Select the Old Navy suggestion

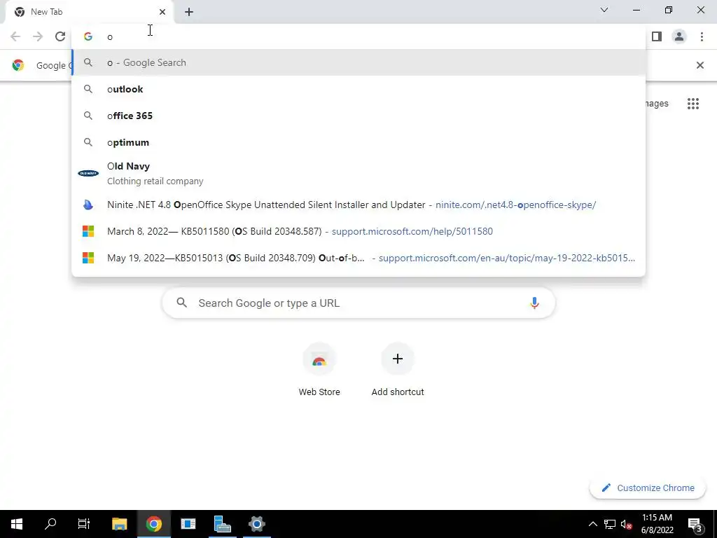pos(358,174)
